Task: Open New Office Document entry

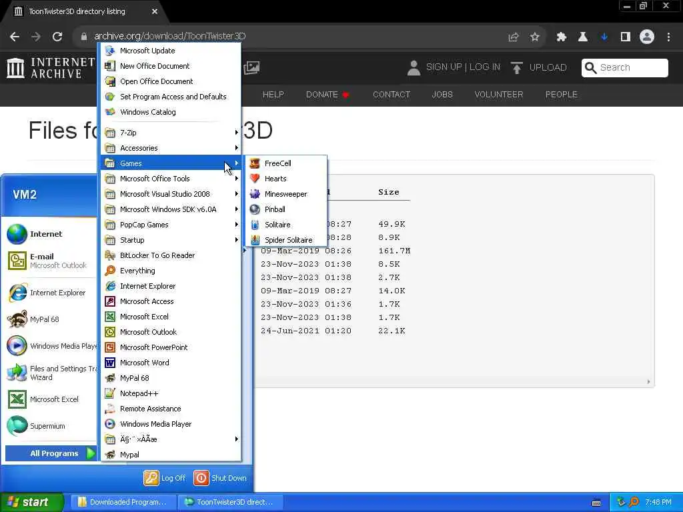Action: click(171, 66)
